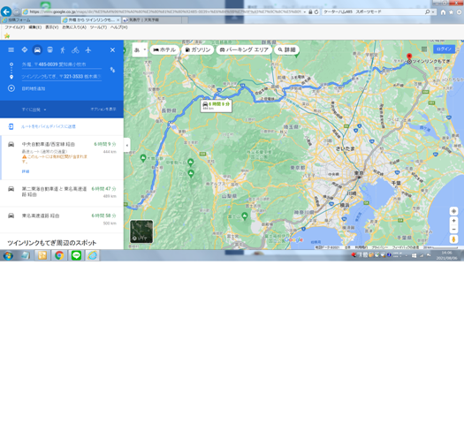Screen dimensions: 464x424
Task: Open the address bar URL dropdown arrow
Action: tap(305, 11)
